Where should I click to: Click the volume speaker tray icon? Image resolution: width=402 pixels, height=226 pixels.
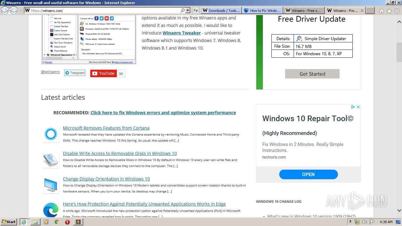(364, 222)
